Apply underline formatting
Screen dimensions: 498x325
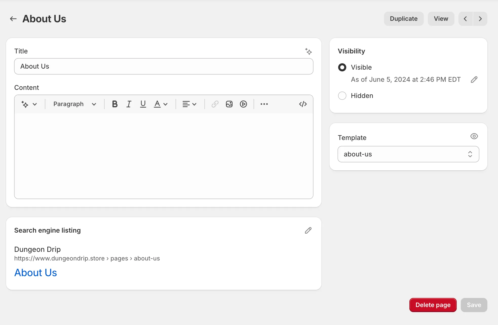coord(143,104)
